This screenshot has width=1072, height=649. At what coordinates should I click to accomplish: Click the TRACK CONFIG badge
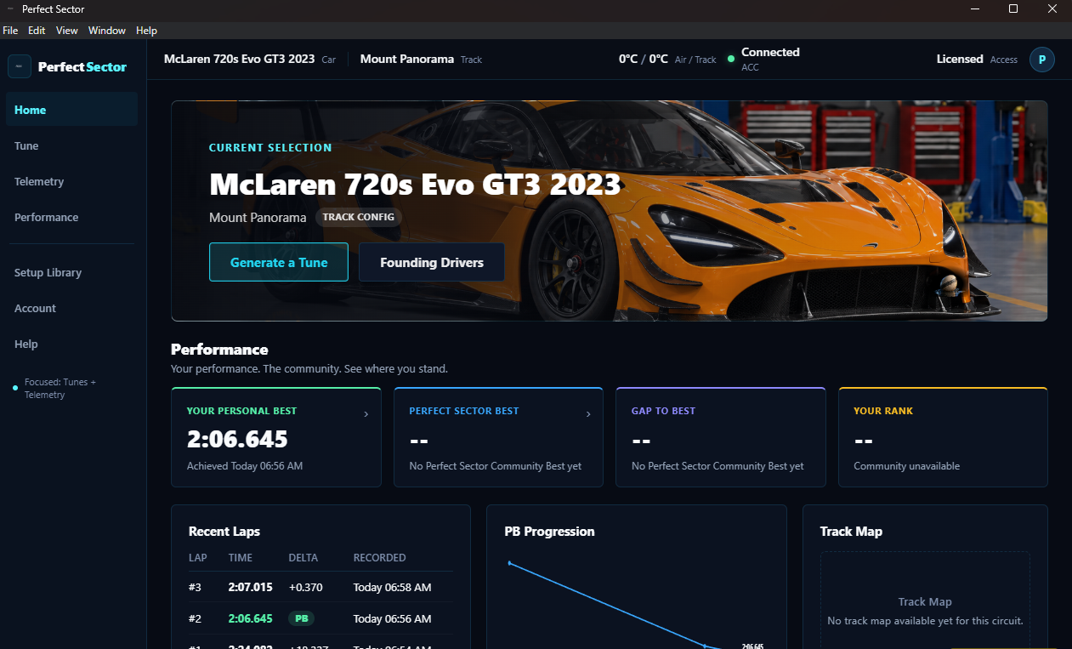[359, 217]
